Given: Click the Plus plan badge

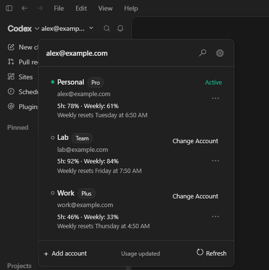Looking at the screenshot, I should point(87,194).
